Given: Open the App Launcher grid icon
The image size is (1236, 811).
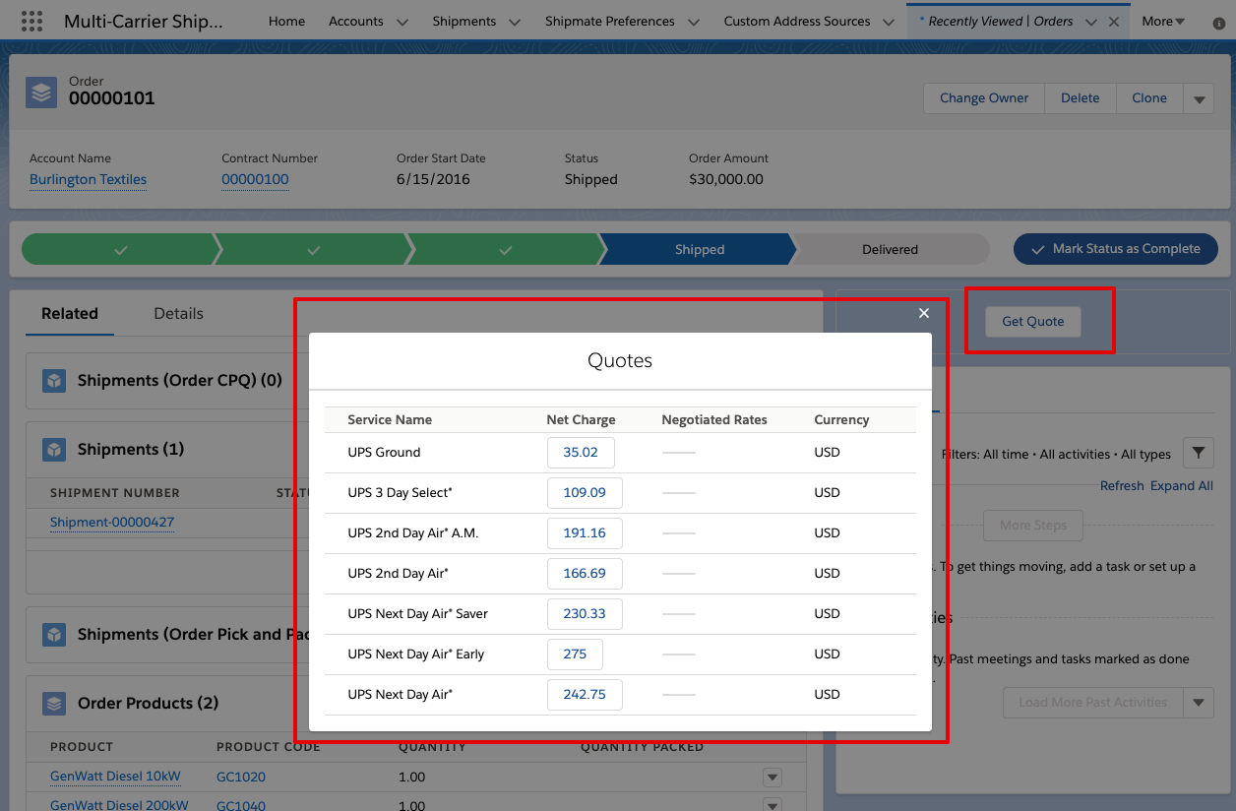Looking at the screenshot, I should coord(31,21).
